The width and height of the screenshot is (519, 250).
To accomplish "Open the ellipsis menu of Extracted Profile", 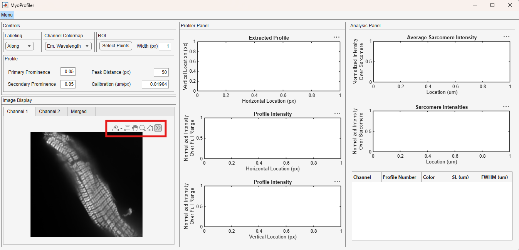I will coord(336,37).
